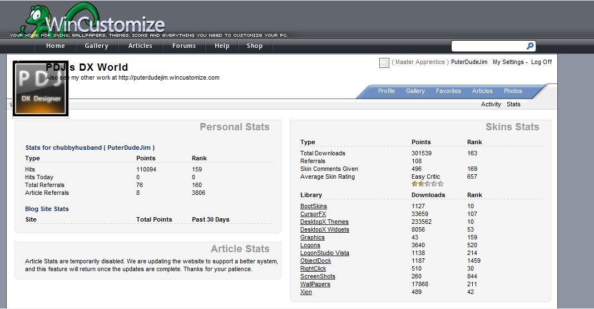Switch to the blue Gallery profile tab

point(415,91)
